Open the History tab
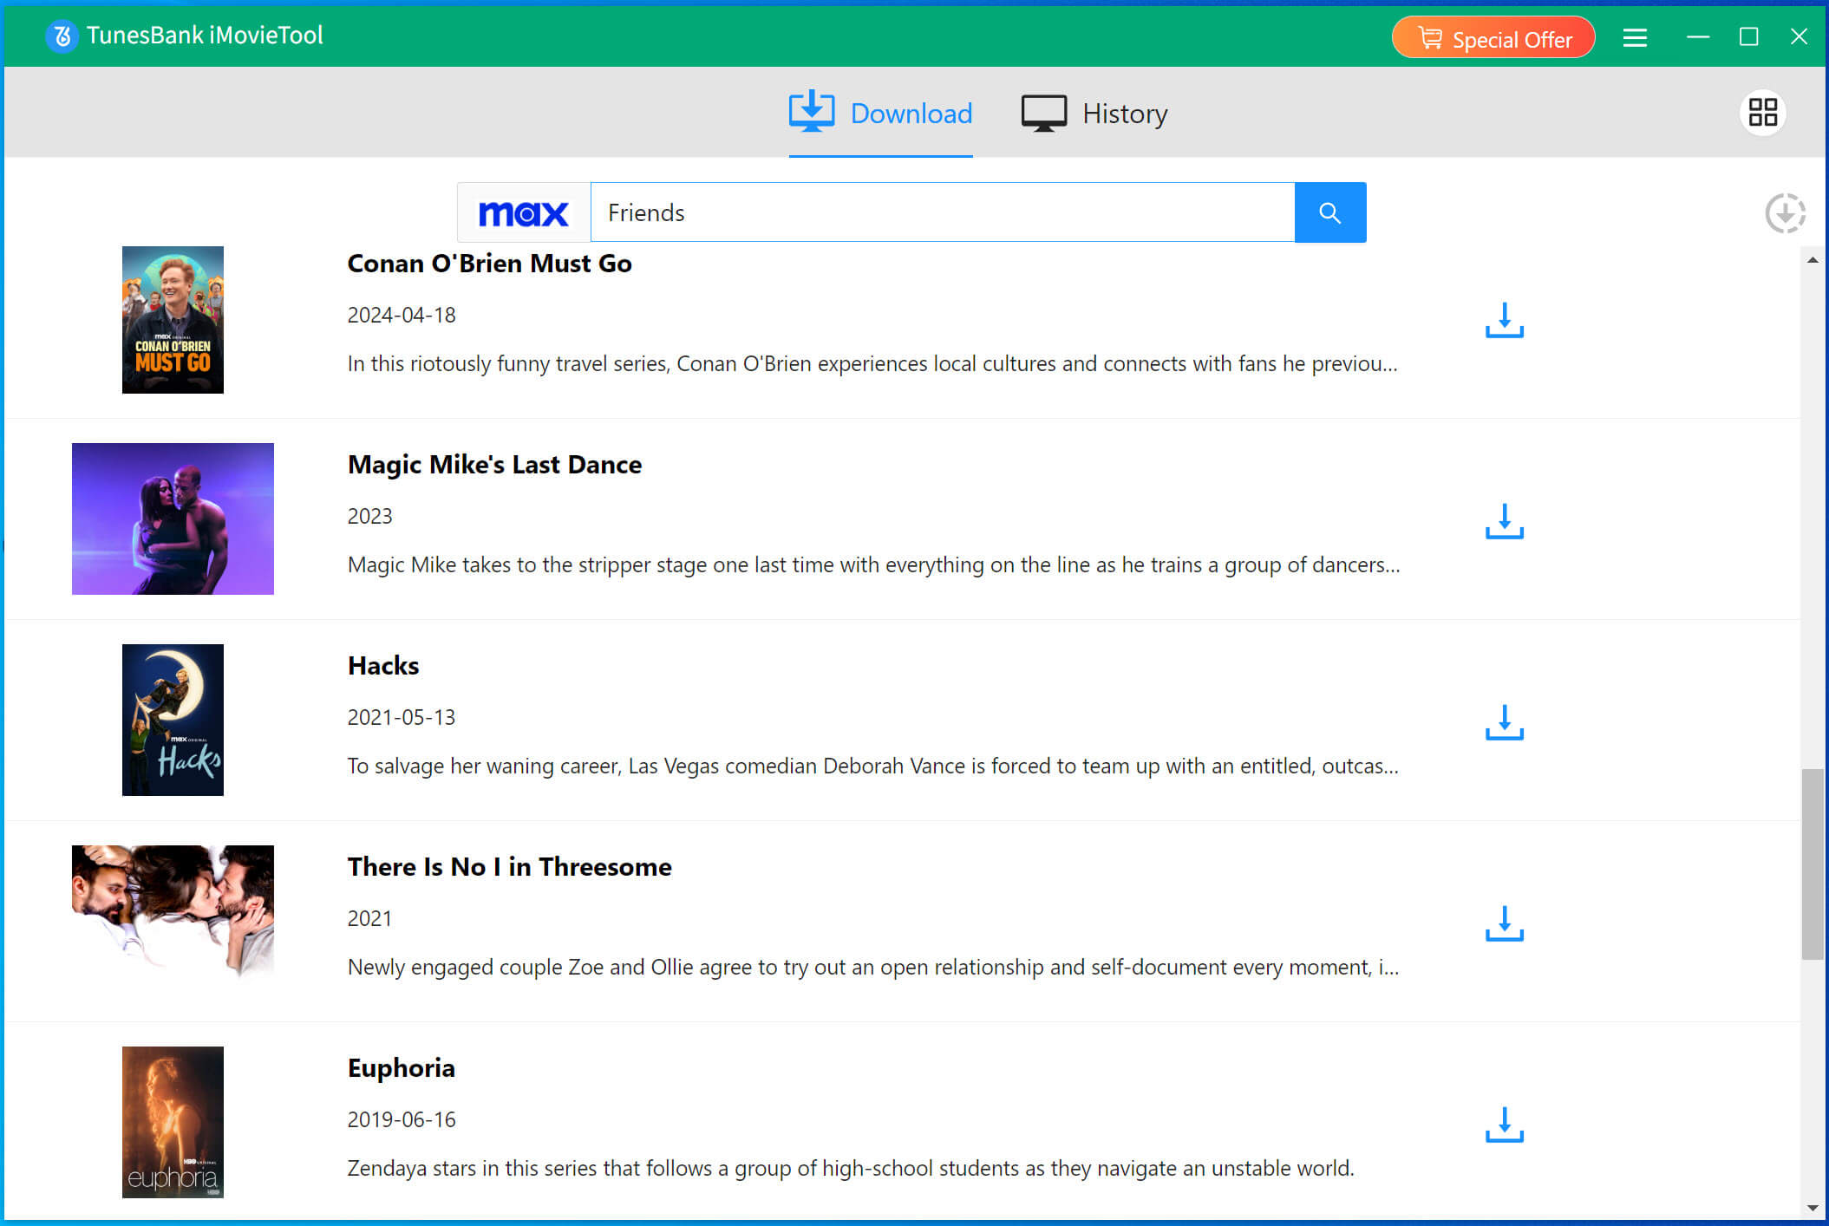 (x=1094, y=114)
